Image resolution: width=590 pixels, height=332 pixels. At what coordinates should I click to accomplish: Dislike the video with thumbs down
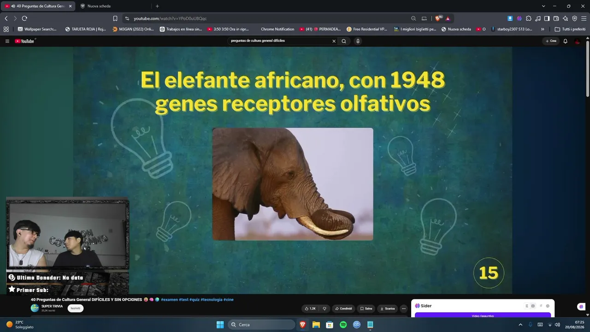[x=324, y=308]
